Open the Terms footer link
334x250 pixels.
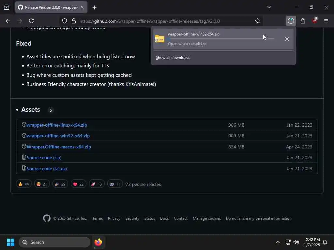[98, 218]
